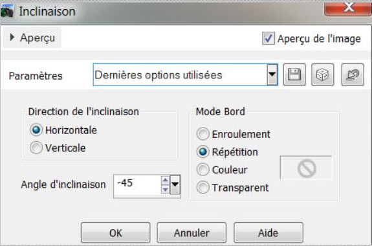Click the disabled color swatch box

tap(306, 168)
